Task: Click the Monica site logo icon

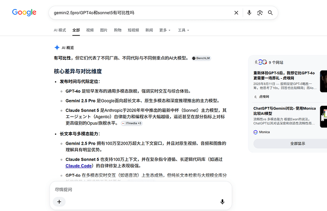Action: [x=255, y=132]
